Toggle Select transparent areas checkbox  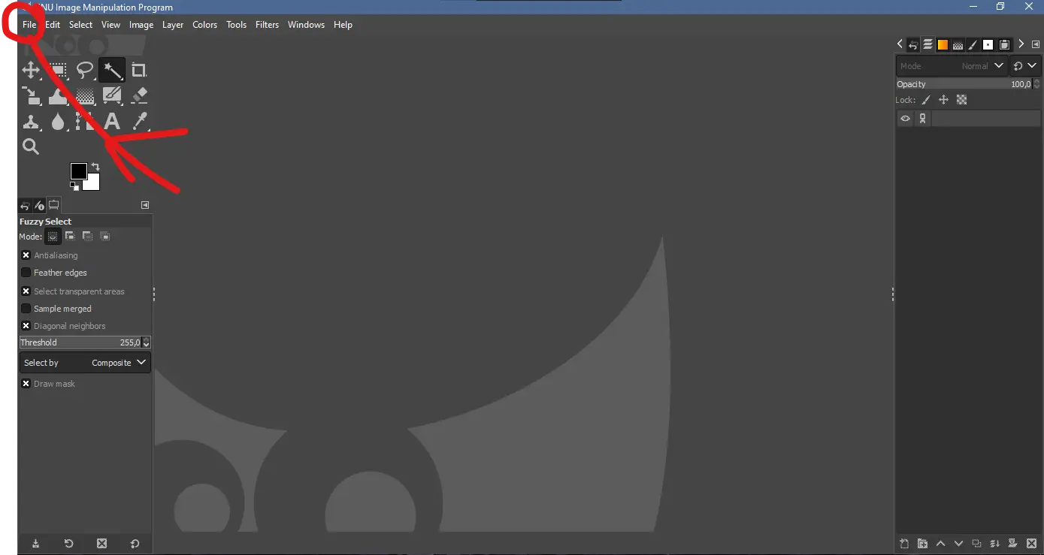26,291
